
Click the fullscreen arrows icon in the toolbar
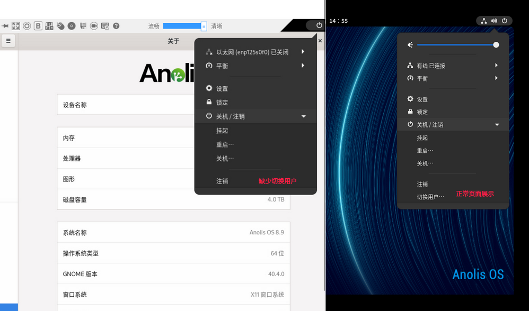click(15, 25)
